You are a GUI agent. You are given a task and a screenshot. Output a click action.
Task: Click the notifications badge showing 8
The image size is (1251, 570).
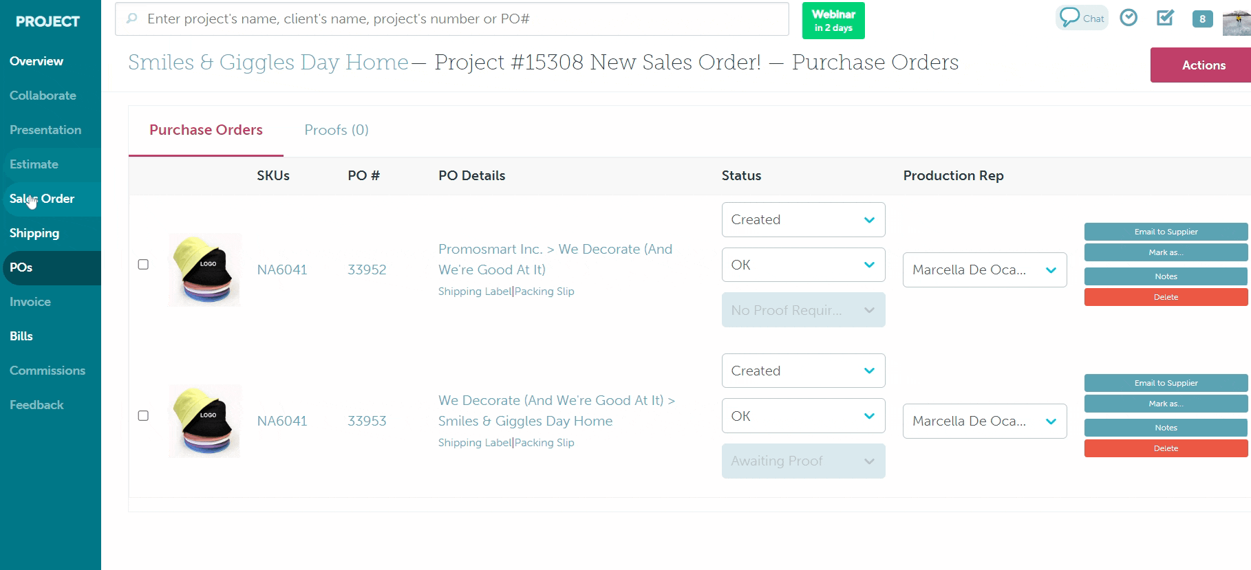[1202, 19]
